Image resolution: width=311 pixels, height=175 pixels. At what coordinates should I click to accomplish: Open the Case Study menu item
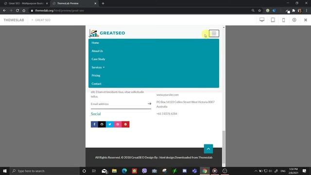tap(98, 59)
